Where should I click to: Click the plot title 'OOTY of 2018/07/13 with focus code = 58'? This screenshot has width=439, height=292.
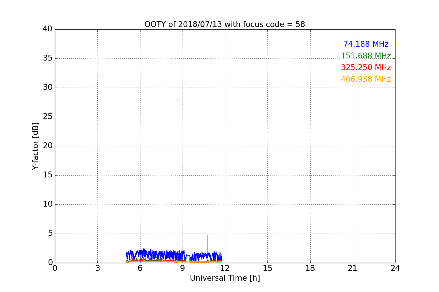coord(225,24)
